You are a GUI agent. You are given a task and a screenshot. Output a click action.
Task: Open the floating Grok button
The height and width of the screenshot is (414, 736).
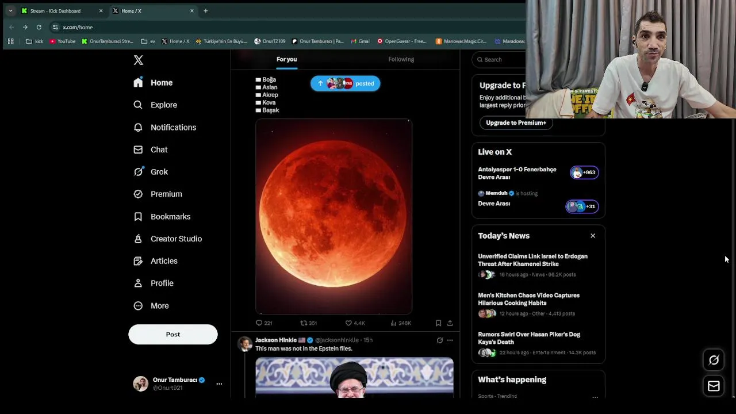click(x=714, y=360)
